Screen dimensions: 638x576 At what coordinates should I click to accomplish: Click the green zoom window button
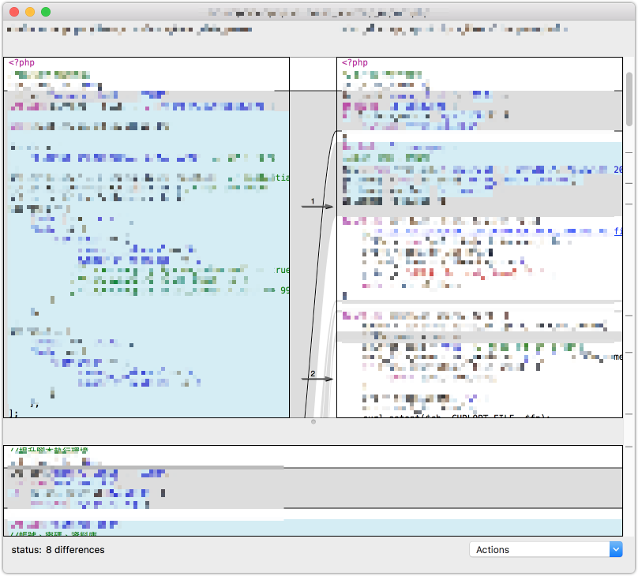click(46, 12)
